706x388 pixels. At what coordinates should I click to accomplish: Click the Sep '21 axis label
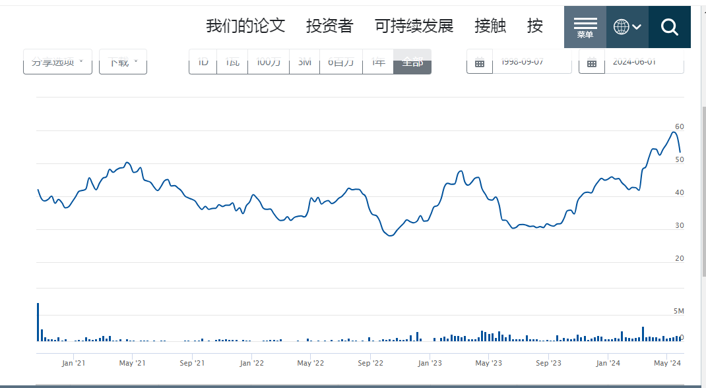tap(192, 363)
